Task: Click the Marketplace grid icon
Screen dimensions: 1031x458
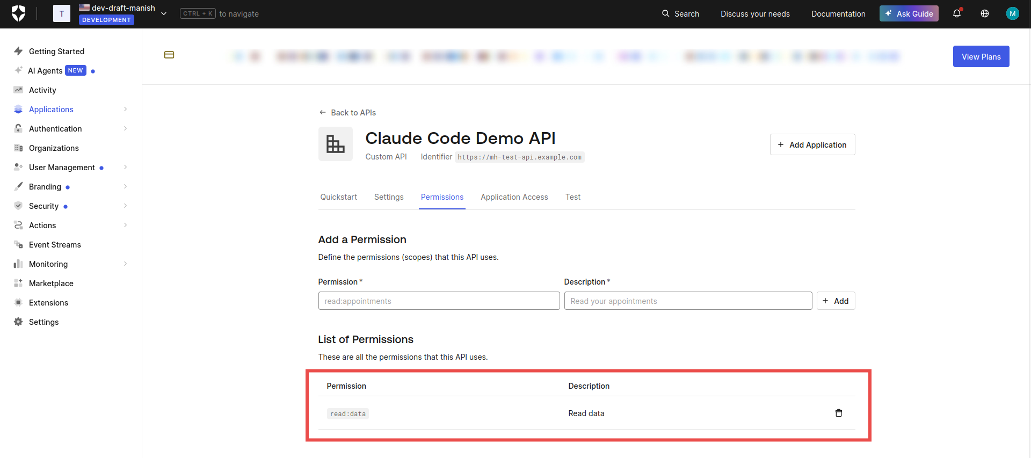Action: (18, 283)
